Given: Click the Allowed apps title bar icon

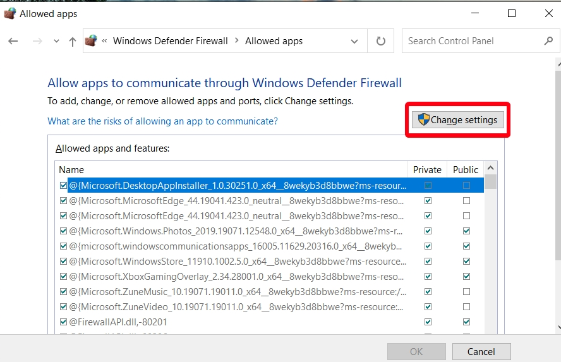Looking at the screenshot, I should [9, 14].
